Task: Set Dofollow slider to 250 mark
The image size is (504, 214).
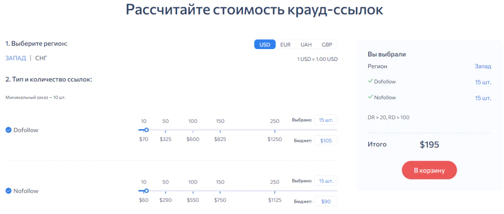Action: (275, 130)
